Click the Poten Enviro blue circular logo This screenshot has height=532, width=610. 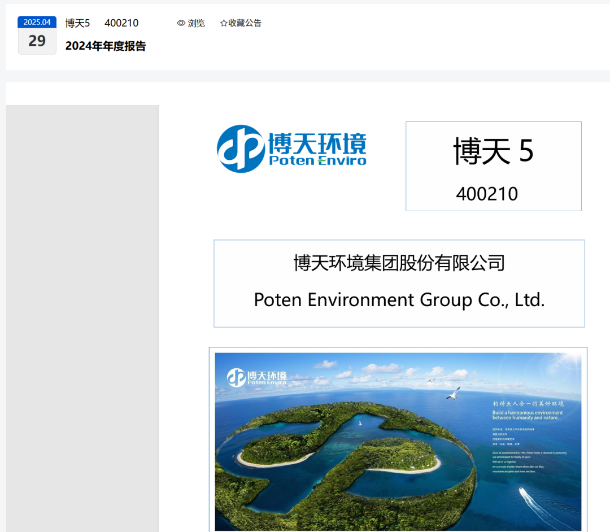tap(241, 149)
